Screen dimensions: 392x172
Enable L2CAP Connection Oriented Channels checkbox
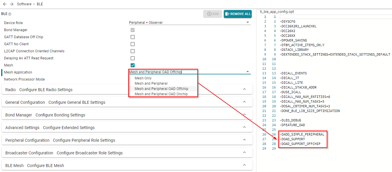[133, 51]
